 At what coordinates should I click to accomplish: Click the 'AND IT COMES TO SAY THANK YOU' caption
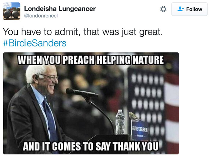pos(92,147)
